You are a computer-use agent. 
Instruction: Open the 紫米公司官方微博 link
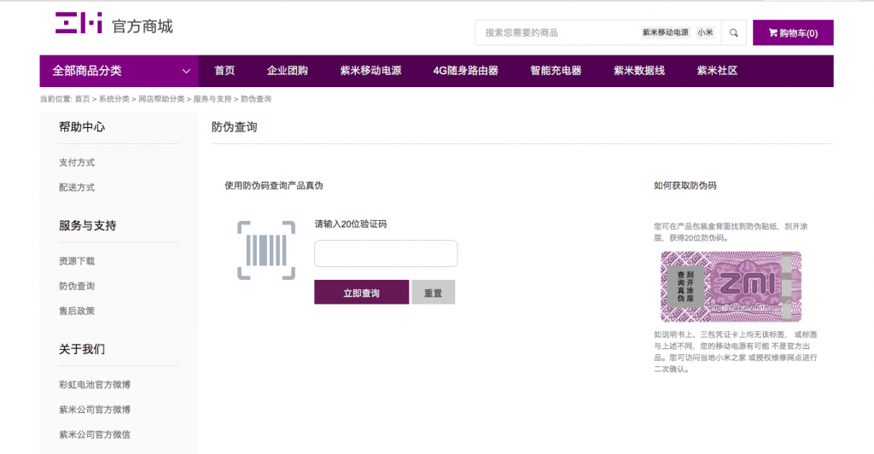(95, 410)
